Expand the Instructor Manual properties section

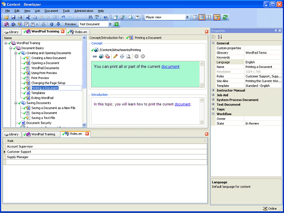tap(213, 90)
